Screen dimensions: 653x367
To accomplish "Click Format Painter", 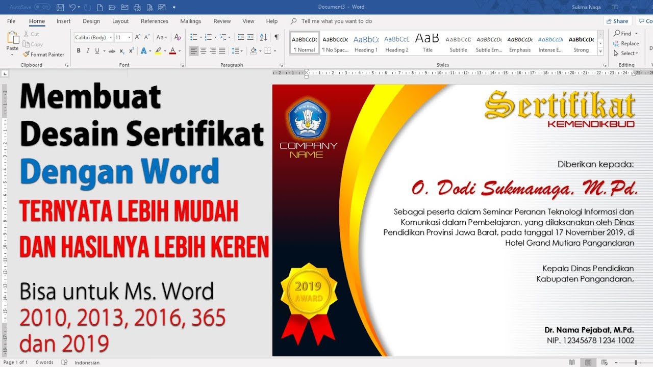I will pos(44,55).
